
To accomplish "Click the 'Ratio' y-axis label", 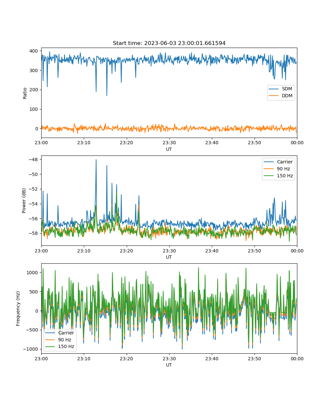I will click(x=25, y=93).
